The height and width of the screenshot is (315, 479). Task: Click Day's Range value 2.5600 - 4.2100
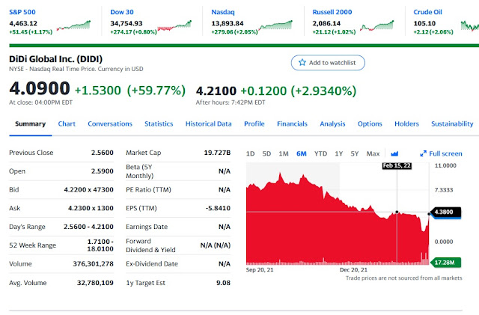[88, 227]
